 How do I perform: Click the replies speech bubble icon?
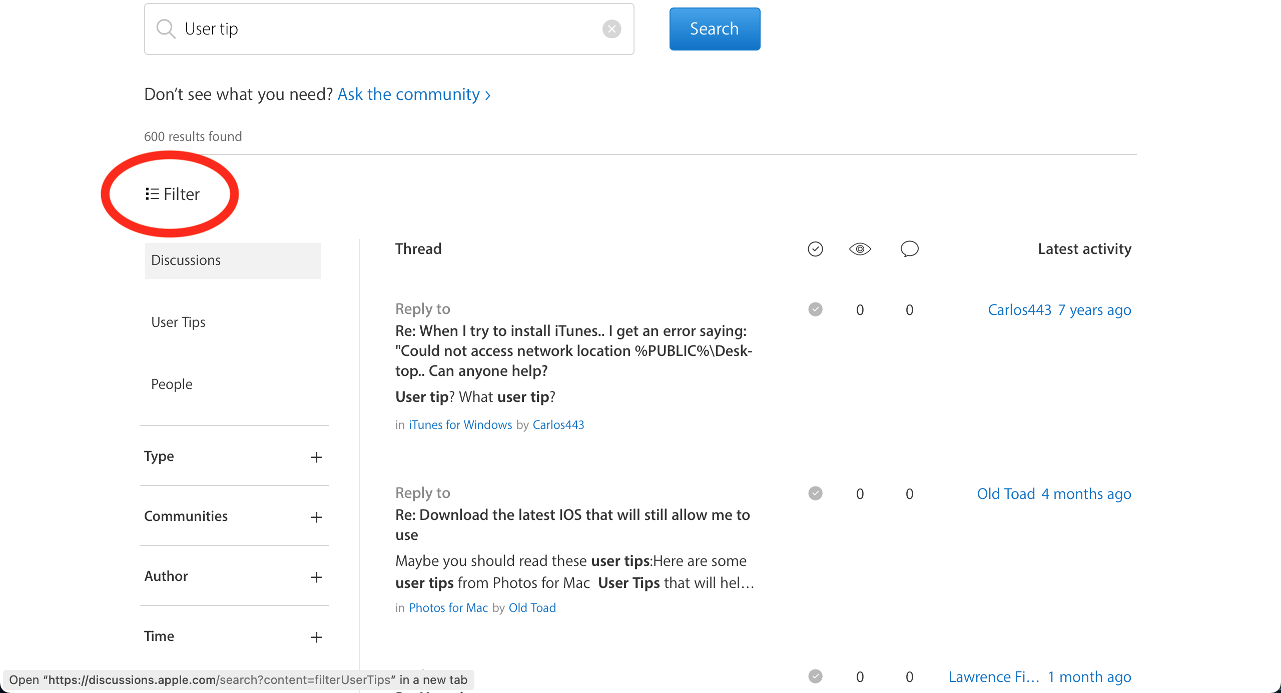909,248
